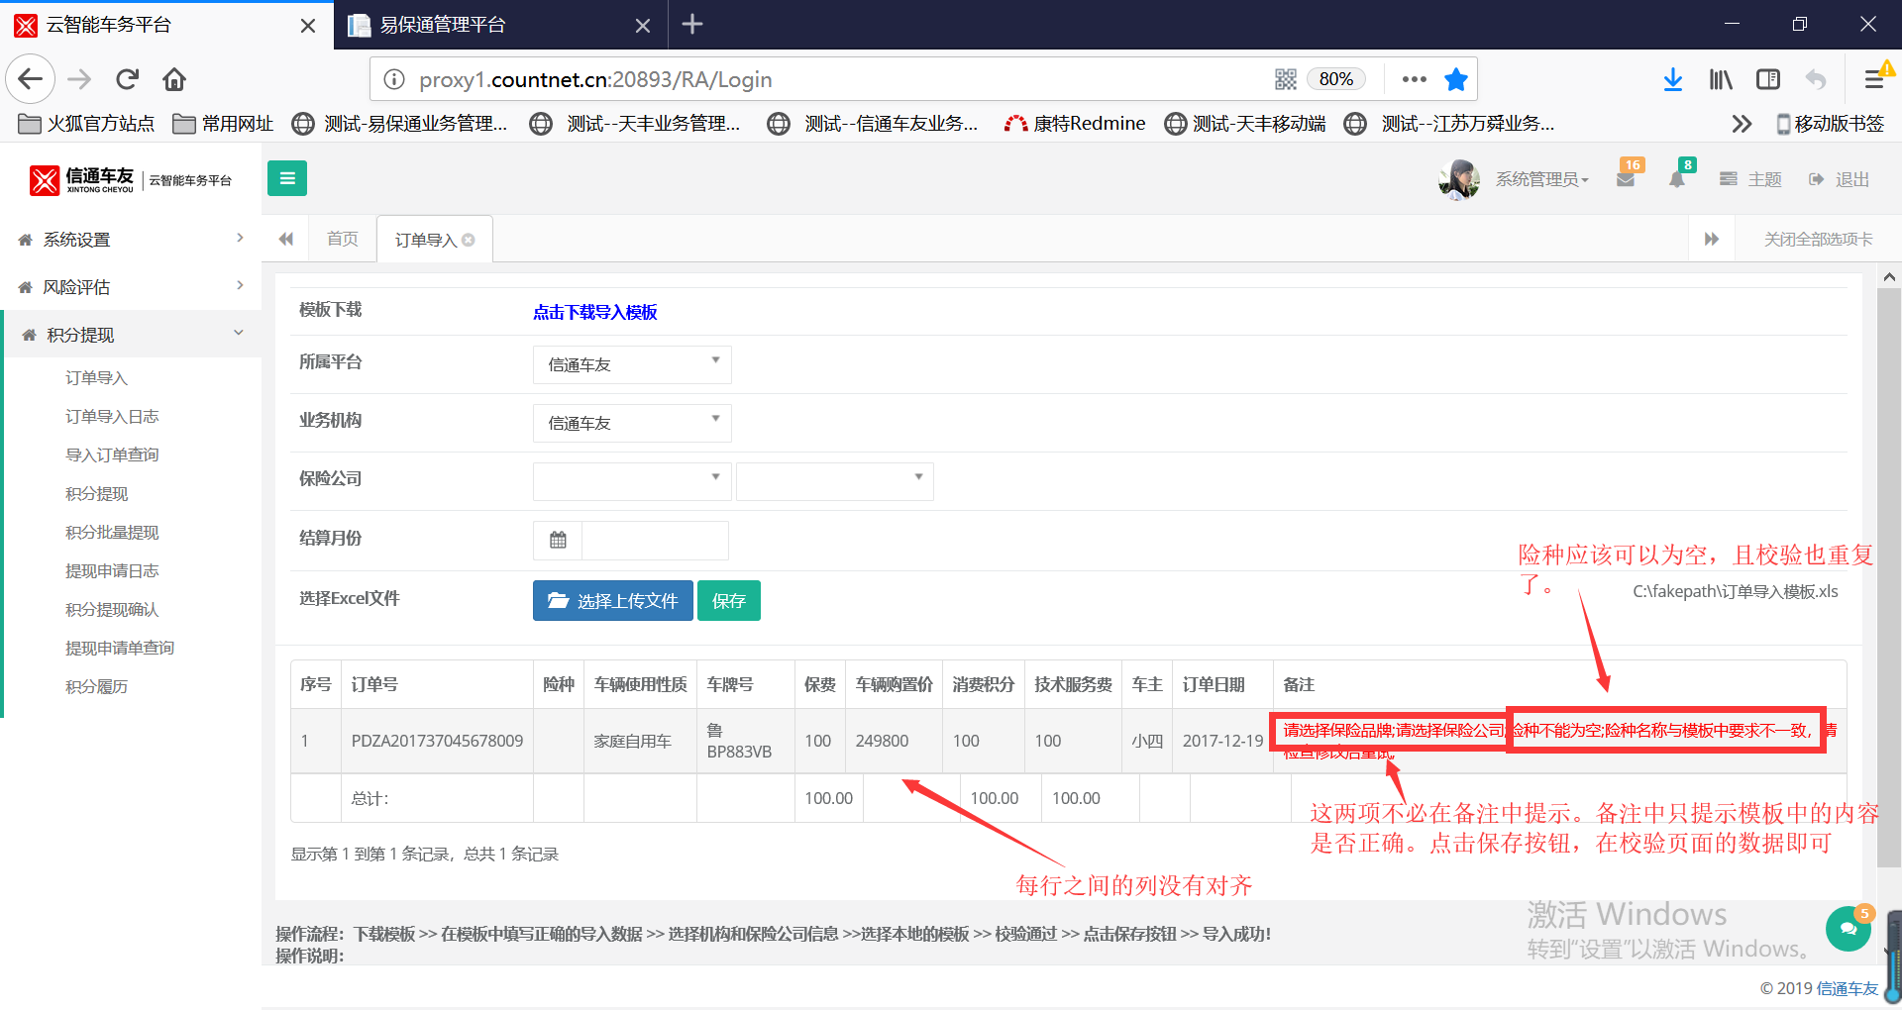Viewport: 1902px width, 1010px height.
Task: Open the second 保险公司 dropdown
Action: [x=835, y=481]
